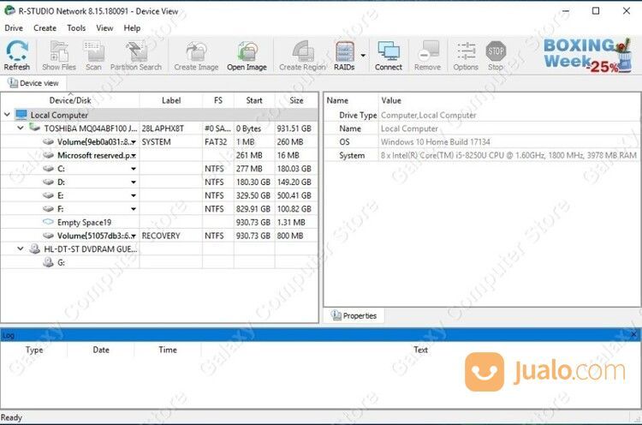Image resolution: width=642 pixels, height=425 pixels.
Task: Open Partition Search tool
Action: pos(136,55)
